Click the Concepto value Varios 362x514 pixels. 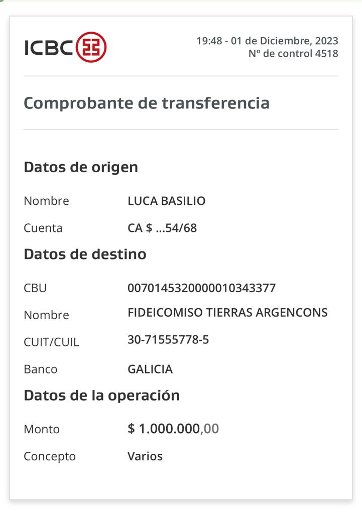pyautogui.click(x=145, y=456)
